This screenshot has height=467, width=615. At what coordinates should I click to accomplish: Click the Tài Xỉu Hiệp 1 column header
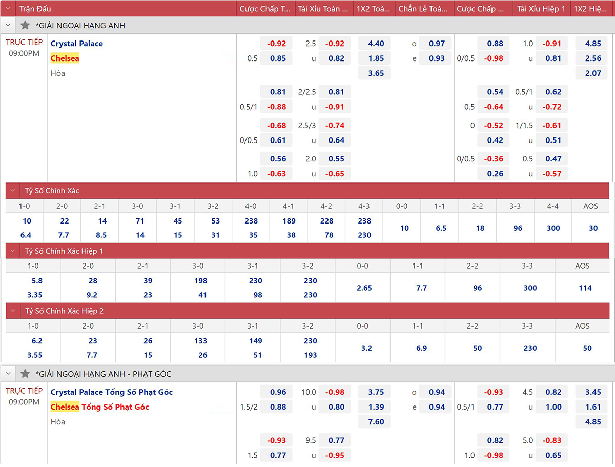click(x=541, y=9)
